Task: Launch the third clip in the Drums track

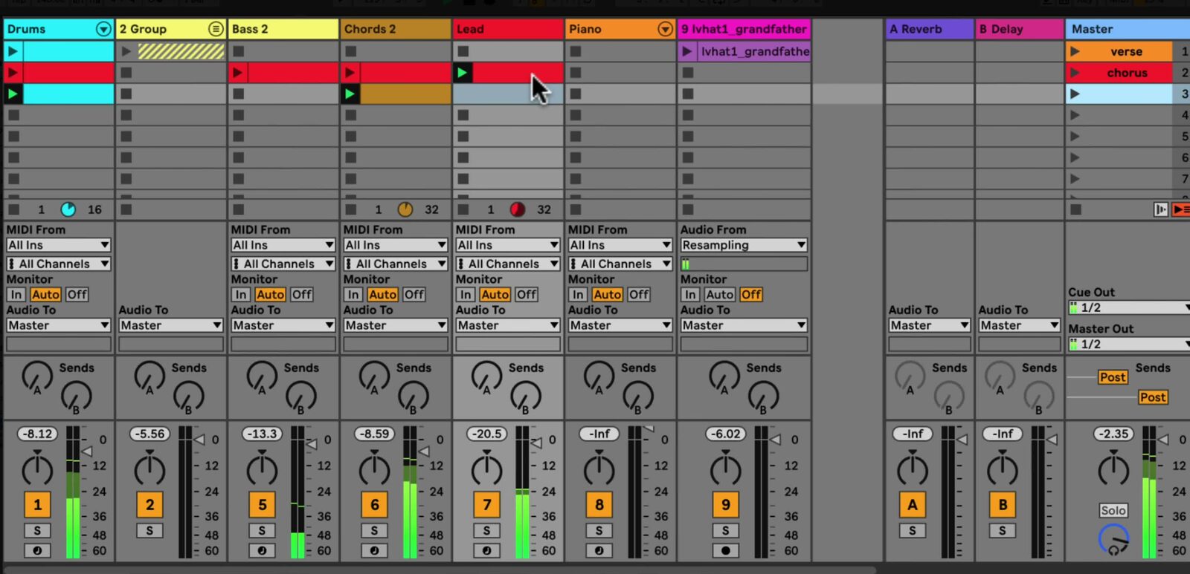Action: click(13, 94)
